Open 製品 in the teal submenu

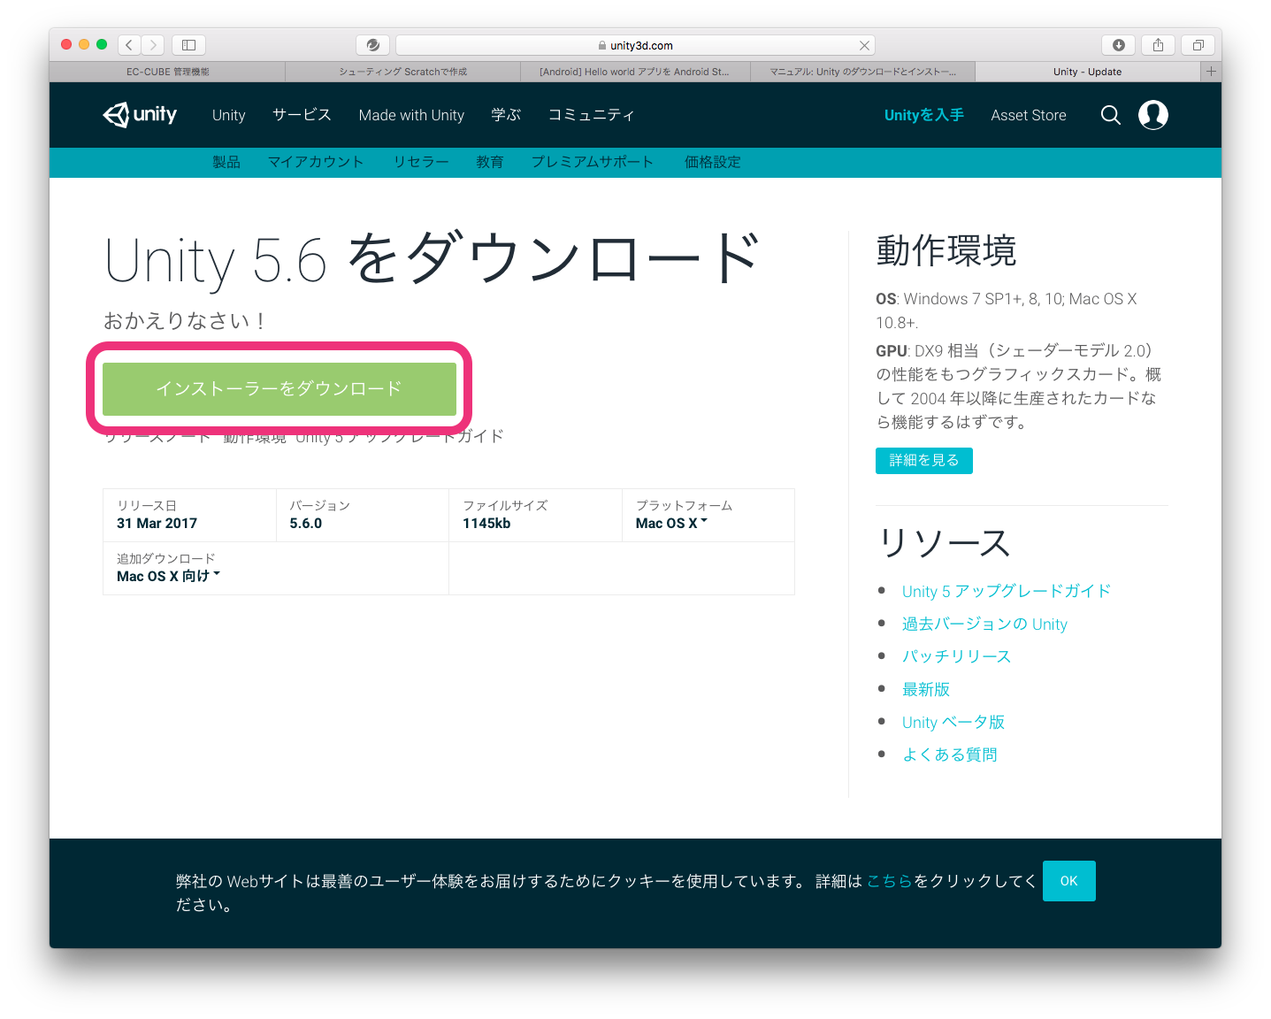pos(226,162)
